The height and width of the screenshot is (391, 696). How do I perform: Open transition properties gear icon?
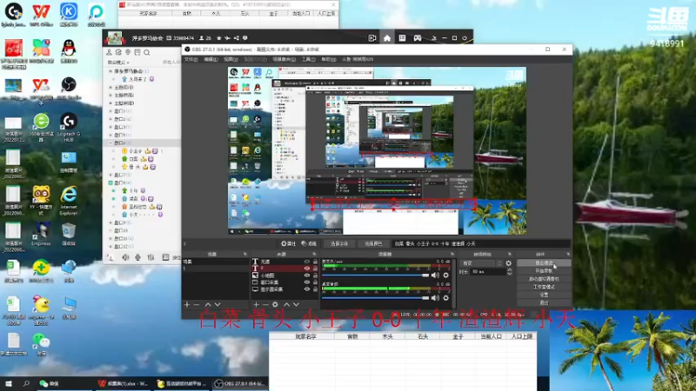(x=509, y=263)
